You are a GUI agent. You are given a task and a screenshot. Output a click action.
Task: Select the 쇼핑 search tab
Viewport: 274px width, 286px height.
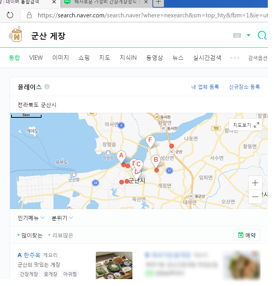click(84, 58)
